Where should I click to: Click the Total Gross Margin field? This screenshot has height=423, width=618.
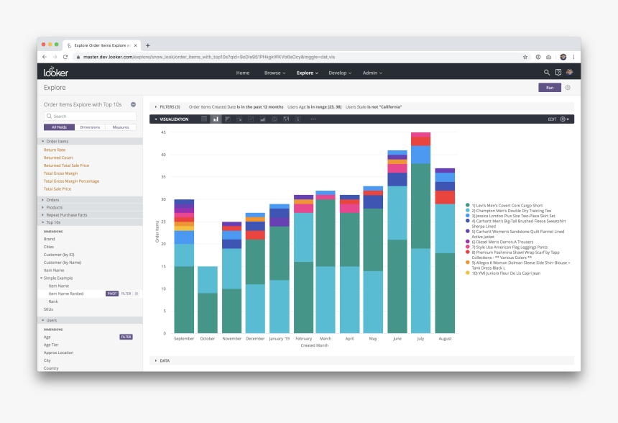[x=60, y=173]
